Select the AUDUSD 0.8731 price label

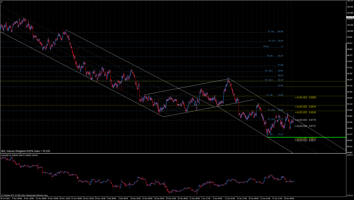306,126
